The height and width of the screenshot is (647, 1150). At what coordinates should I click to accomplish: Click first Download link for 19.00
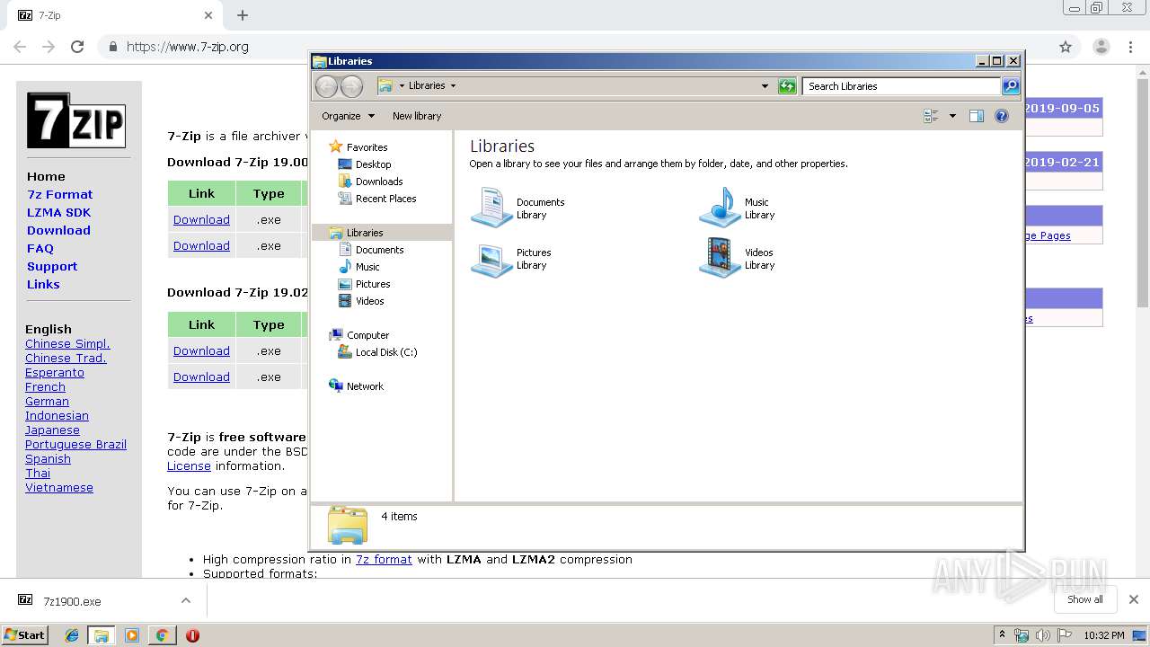click(201, 219)
